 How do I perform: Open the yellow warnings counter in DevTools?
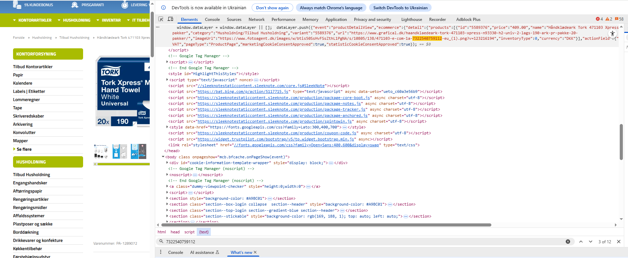pos(609,19)
